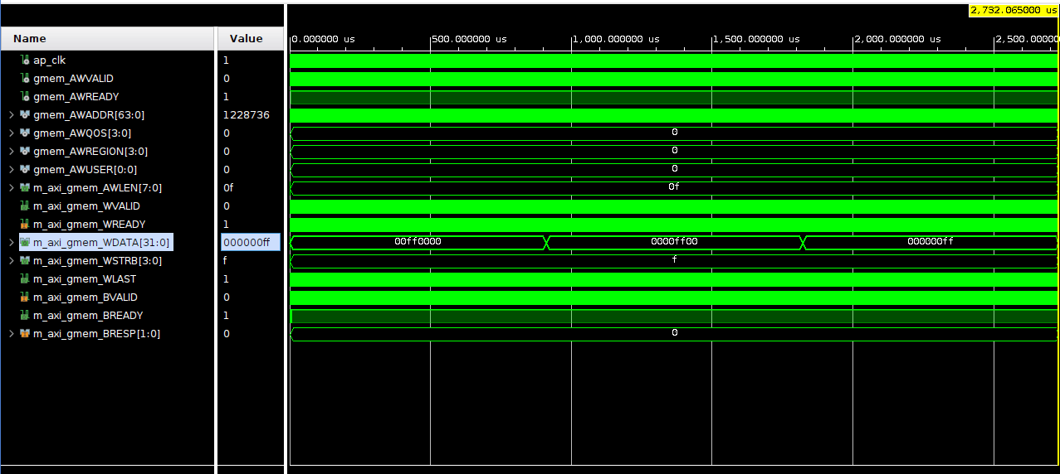Click the 1228736 value of gmem_AWADDR
Image resolution: width=1060 pixels, height=474 pixels.
(246, 115)
